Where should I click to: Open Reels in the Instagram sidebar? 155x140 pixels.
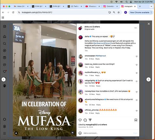(5, 58)
